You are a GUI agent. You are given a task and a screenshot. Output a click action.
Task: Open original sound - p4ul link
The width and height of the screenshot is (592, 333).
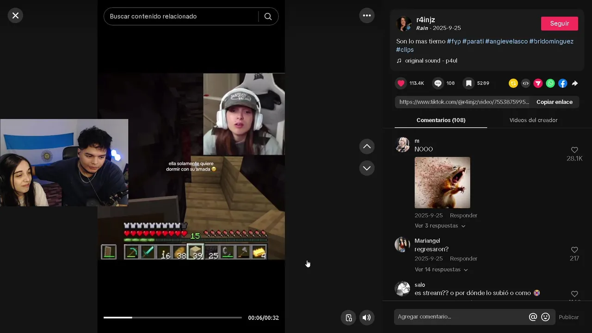[x=431, y=61]
